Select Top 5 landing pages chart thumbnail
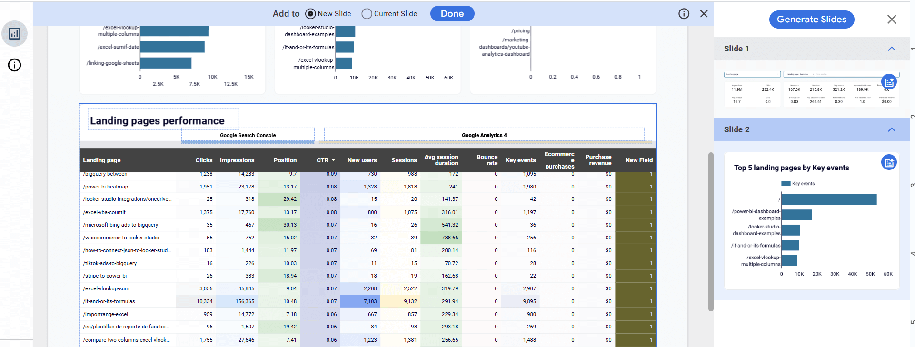Viewport: 915px width, 347px height. click(x=811, y=221)
